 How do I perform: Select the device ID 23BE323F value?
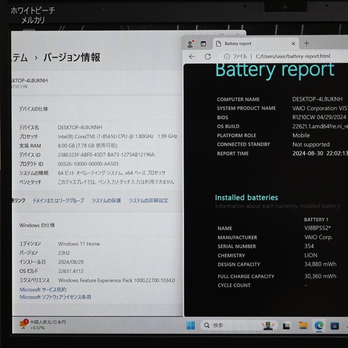point(106,155)
